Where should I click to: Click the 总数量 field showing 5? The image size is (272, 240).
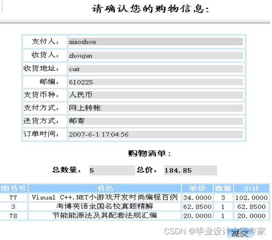pyautogui.click(x=112, y=170)
